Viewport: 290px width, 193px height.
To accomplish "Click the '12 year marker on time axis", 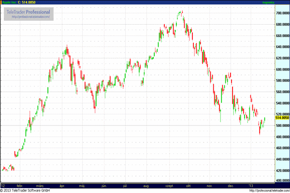I will pyautogui.click(x=3, y=185).
